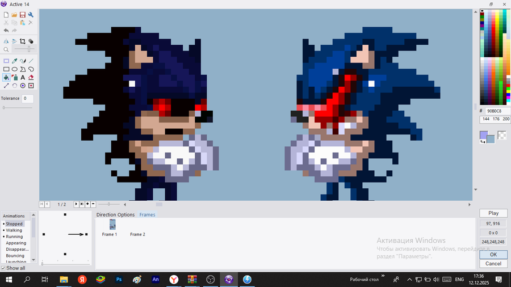The width and height of the screenshot is (511, 287).
Task: Select the Stopped animation
Action: tap(14, 224)
